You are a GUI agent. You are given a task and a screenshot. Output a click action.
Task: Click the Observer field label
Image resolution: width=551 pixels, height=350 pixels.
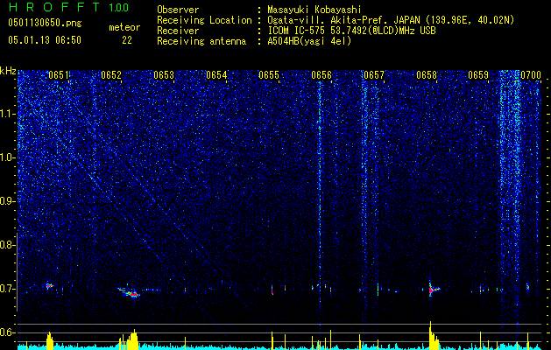(178, 10)
